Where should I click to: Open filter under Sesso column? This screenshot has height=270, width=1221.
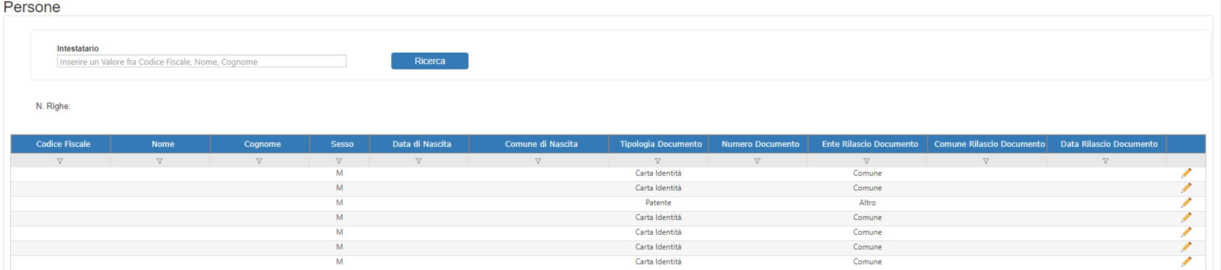tap(339, 161)
